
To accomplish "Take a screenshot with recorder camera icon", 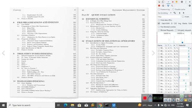I will (x=150, y=96).
